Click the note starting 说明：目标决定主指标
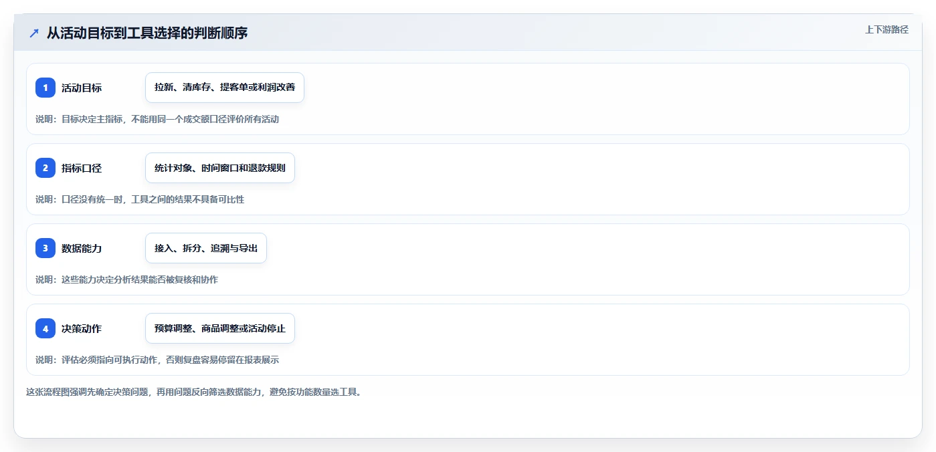The width and height of the screenshot is (936, 452). tap(157, 119)
